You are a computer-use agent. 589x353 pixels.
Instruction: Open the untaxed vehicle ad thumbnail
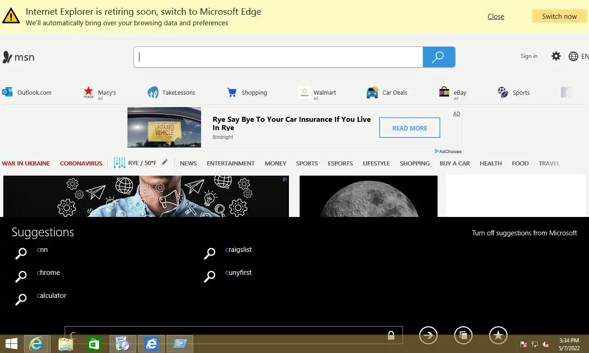pos(164,127)
